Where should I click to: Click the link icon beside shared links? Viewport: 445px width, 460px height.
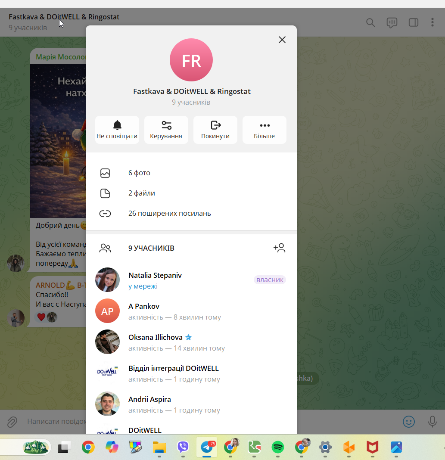pyautogui.click(x=105, y=214)
